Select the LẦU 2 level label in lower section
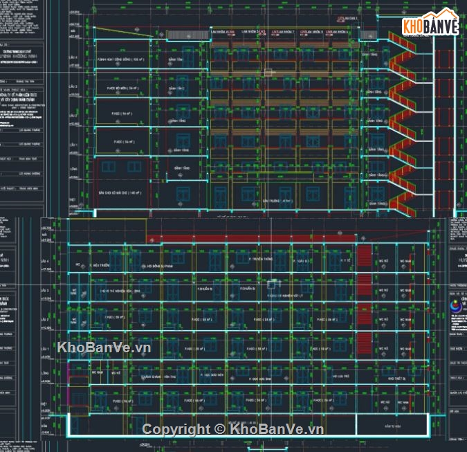Viewport: 467px width, 452px height. pyautogui.click(x=45, y=319)
